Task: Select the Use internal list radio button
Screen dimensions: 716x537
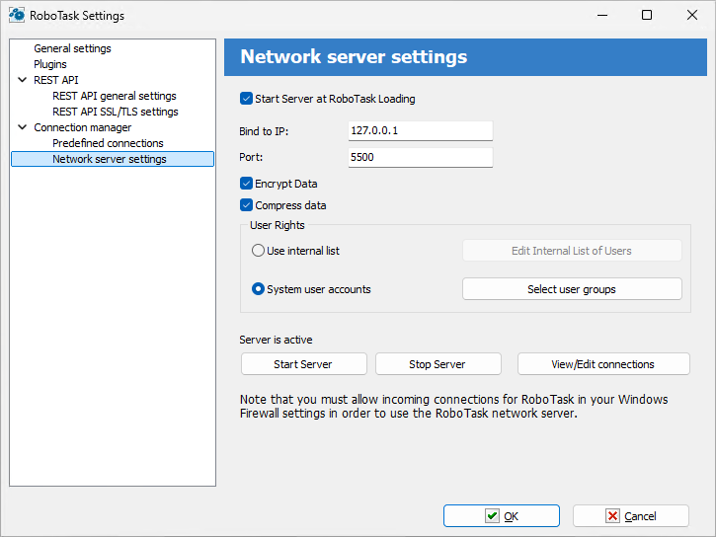Action: (258, 251)
